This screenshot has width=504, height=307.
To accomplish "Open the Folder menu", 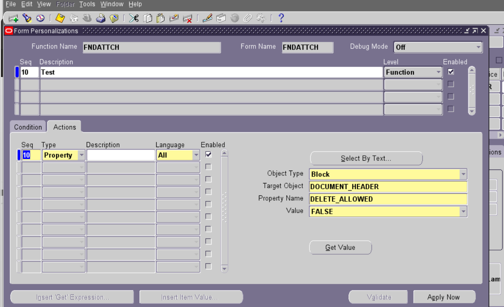I will (x=65, y=4).
